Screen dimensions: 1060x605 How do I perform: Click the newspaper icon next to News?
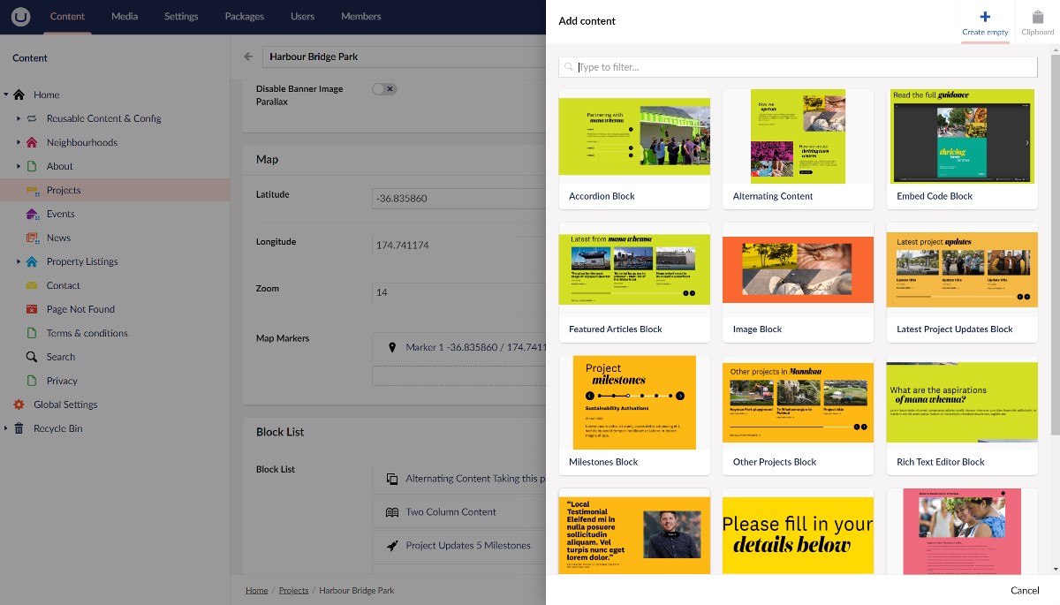[x=33, y=238]
